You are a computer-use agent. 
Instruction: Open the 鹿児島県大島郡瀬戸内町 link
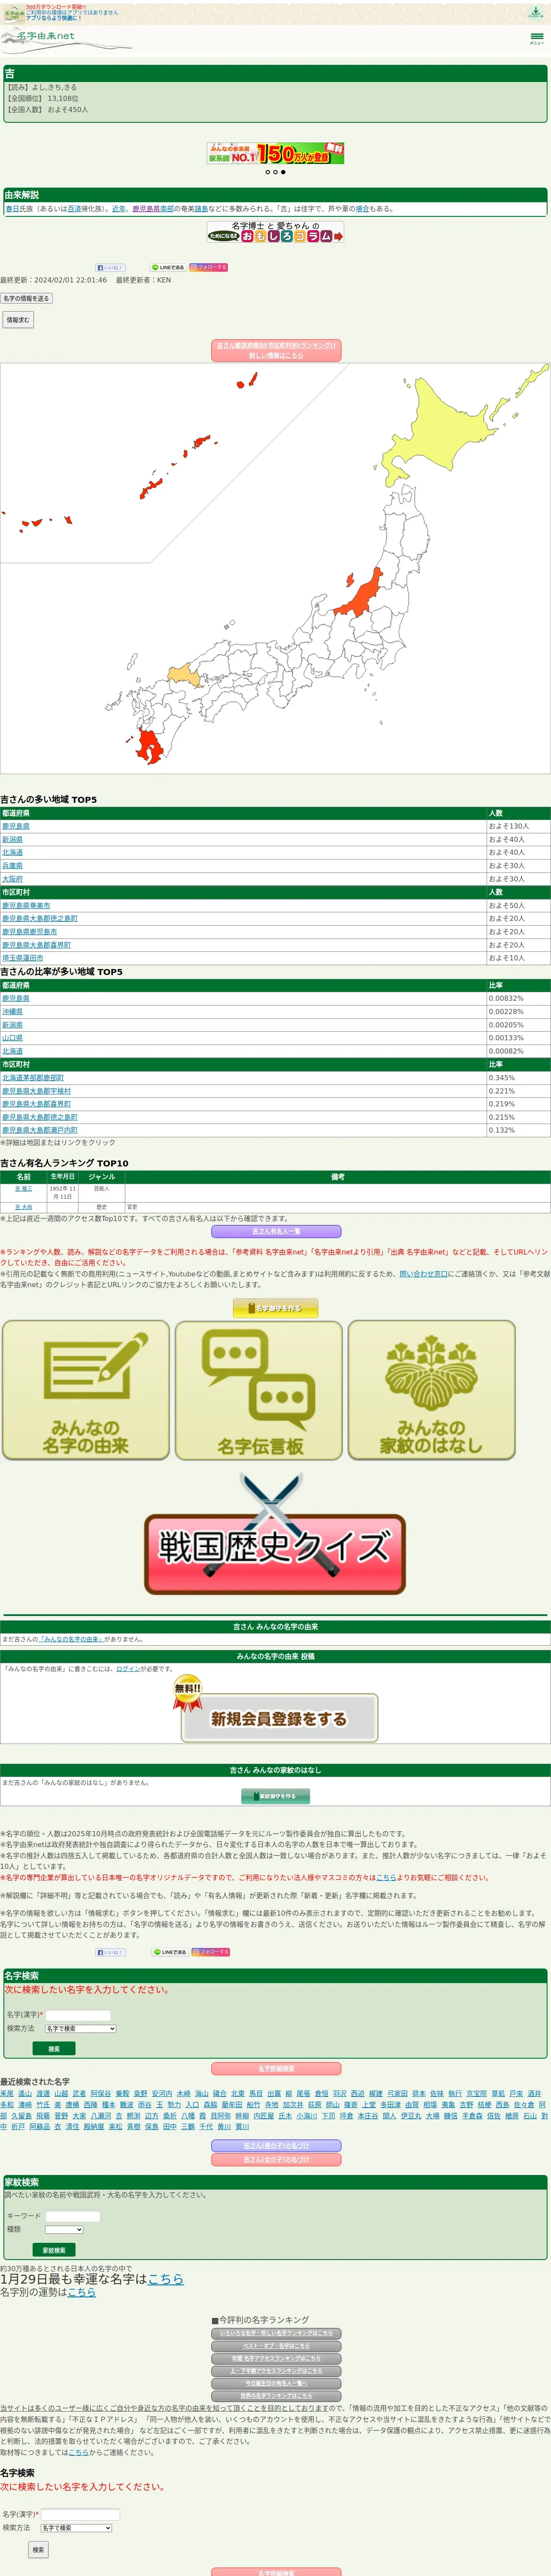[40, 1130]
